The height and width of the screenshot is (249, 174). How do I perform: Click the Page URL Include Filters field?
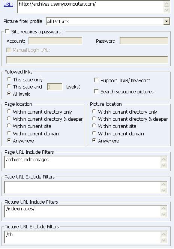click(x=83, y=162)
